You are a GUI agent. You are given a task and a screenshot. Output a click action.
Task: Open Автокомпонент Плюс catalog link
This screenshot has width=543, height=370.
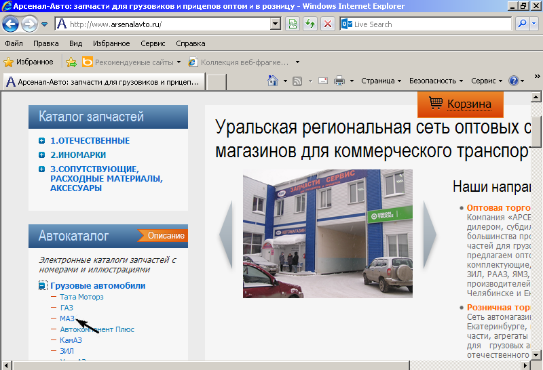pyautogui.click(x=97, y=329)
